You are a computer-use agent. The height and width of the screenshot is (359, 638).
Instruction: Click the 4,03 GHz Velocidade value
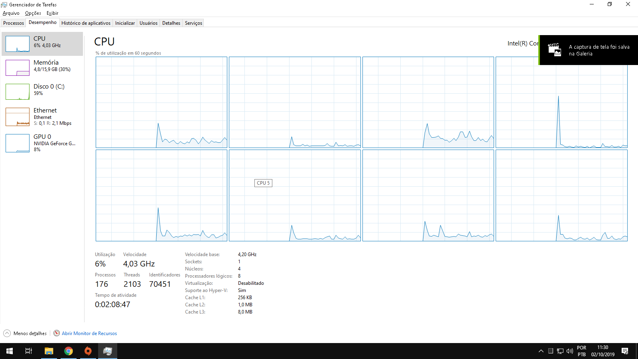pyautogui.click(x=139, y=264)
